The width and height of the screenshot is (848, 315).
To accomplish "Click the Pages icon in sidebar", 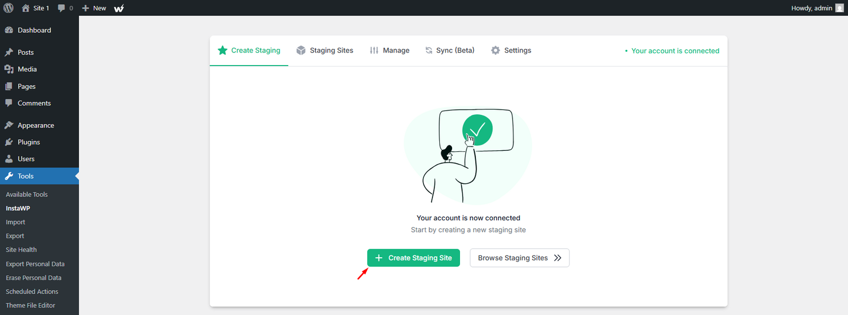I will [9, 86].
